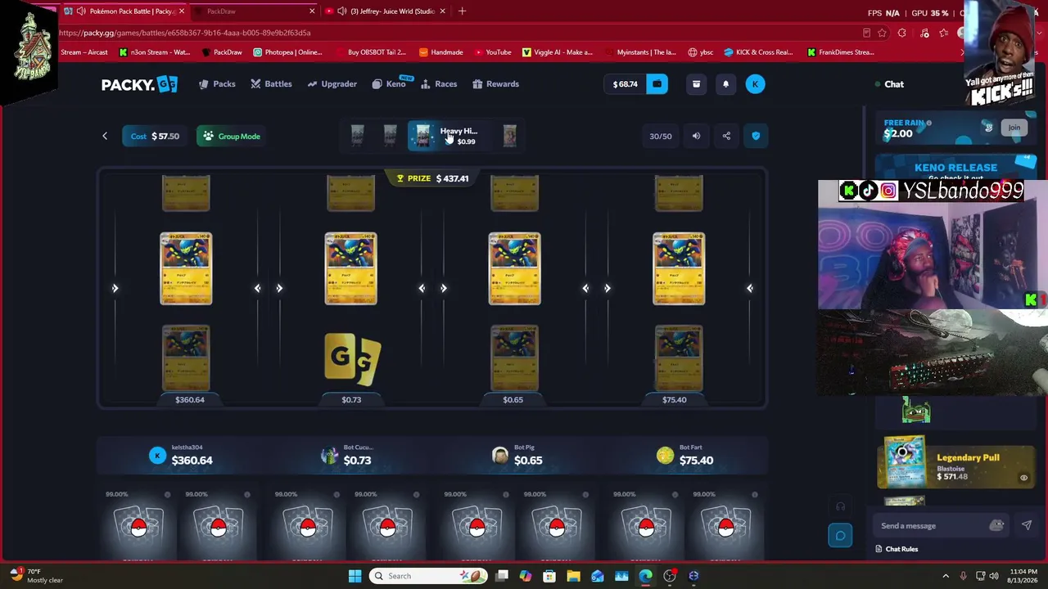Close the Pokémon Pack Battle tab
Image resolution: width=1048 pixels, height=589 pixels.
[182, 11]
